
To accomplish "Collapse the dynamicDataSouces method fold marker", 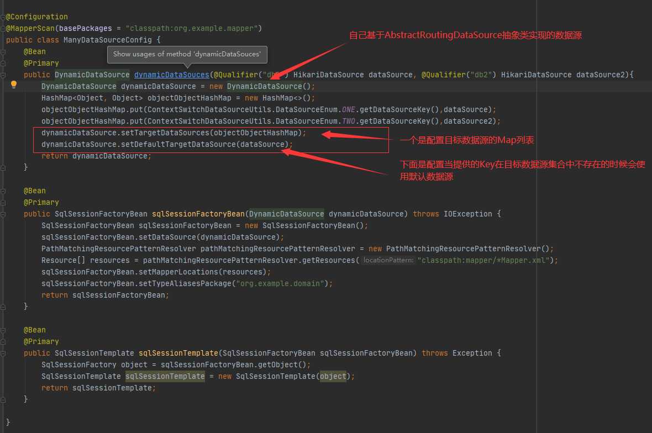I will (x=3, y=75).
